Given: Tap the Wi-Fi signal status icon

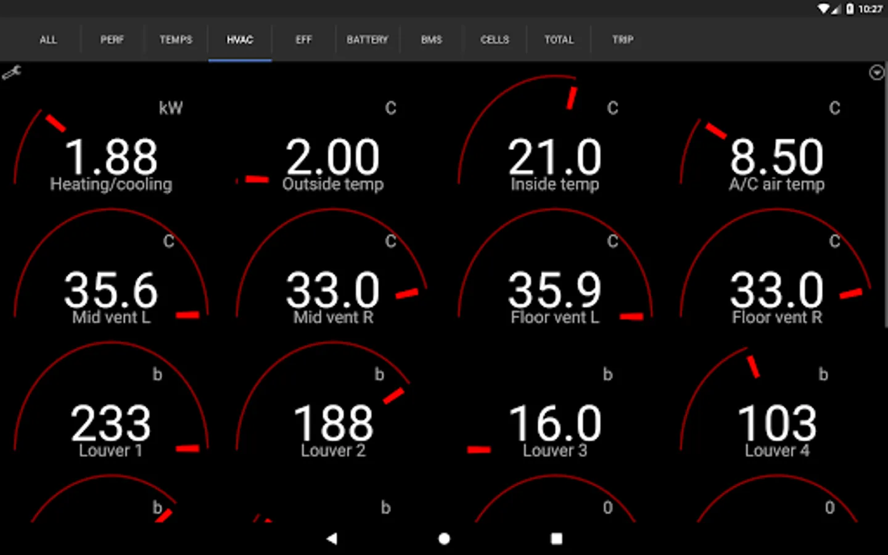Looking at the screenshot, I should (824, 9).
